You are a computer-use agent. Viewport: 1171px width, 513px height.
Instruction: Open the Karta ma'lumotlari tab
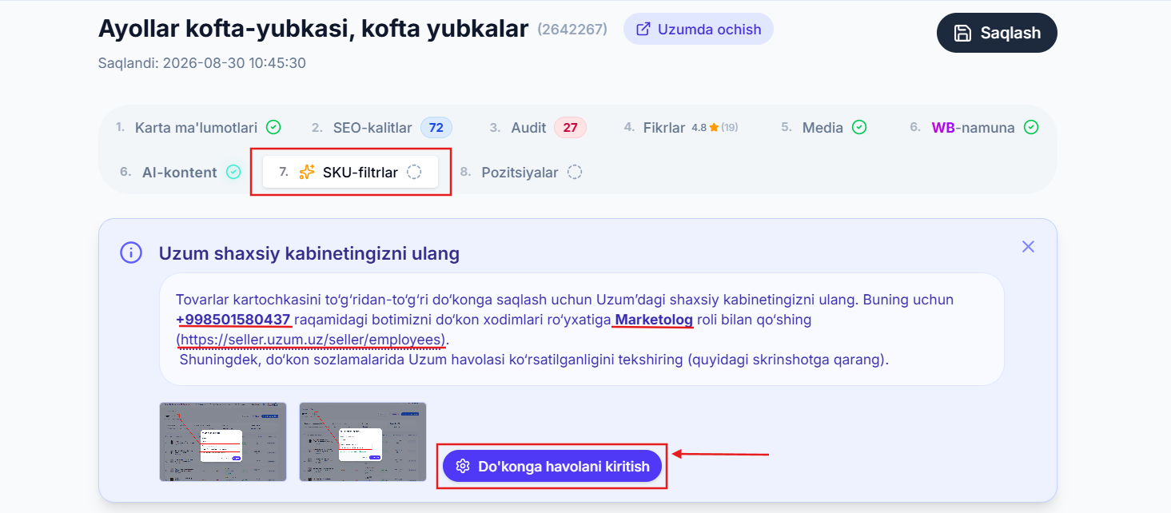point(198,127)
